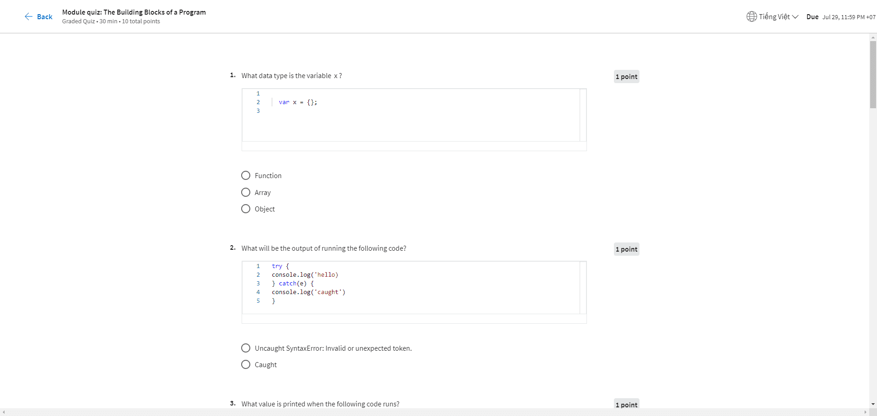Click the quiz title 'Module quiz: The Building Blocks of a Program'
This screenshot has width=877, height=416.
(134, 12)
